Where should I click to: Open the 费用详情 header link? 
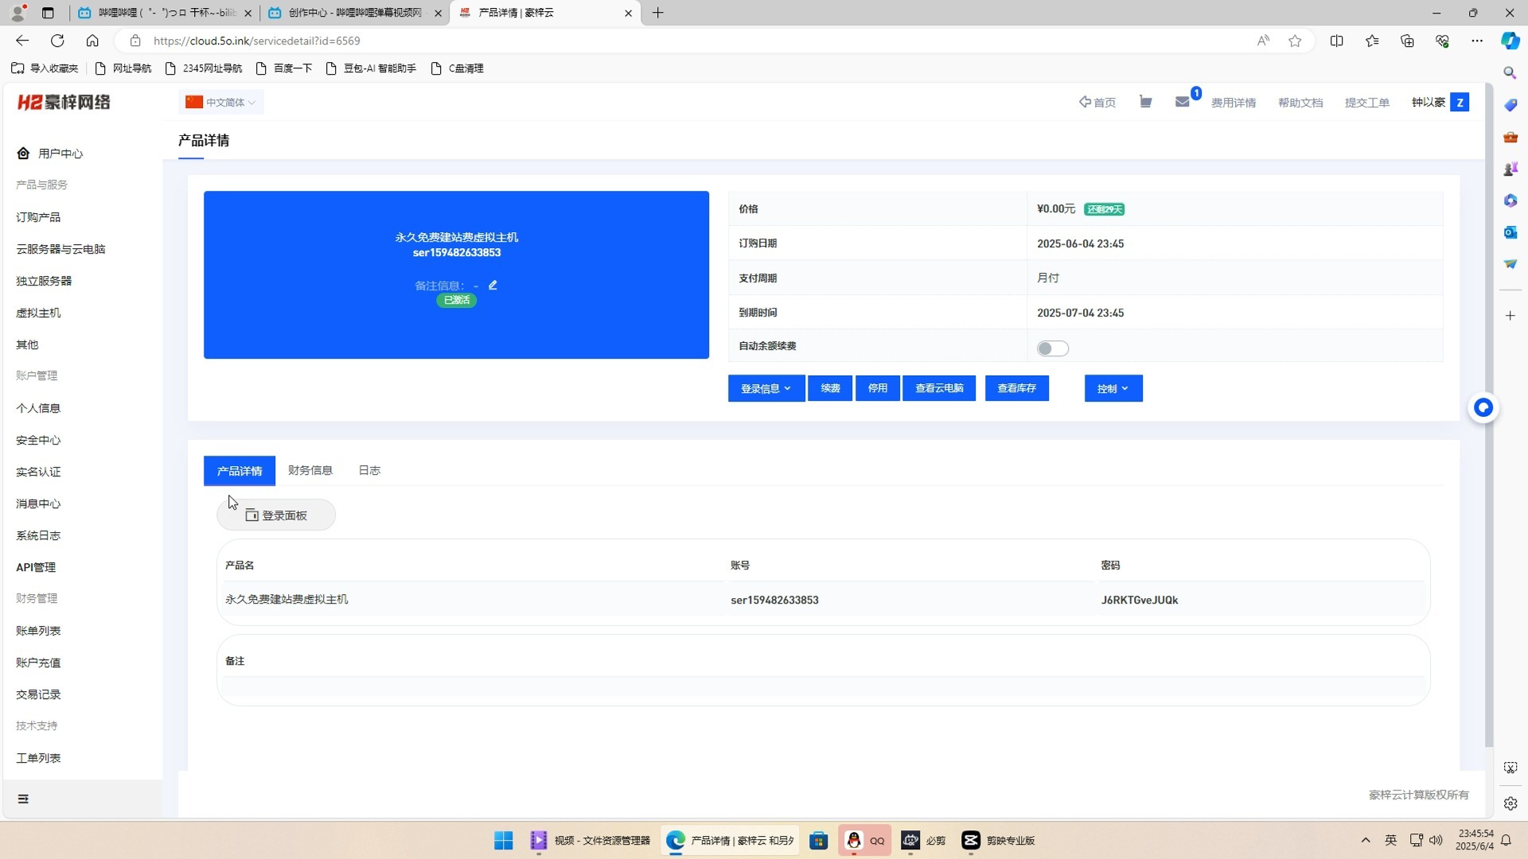1234,103
